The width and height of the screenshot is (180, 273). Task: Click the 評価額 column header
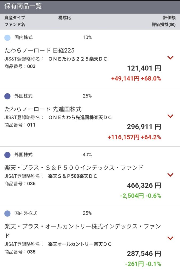point(169,18)
